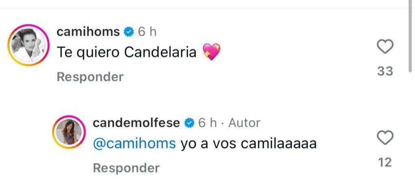
Task: Click the verified badge next to camihoms
Action: point(129,32)
